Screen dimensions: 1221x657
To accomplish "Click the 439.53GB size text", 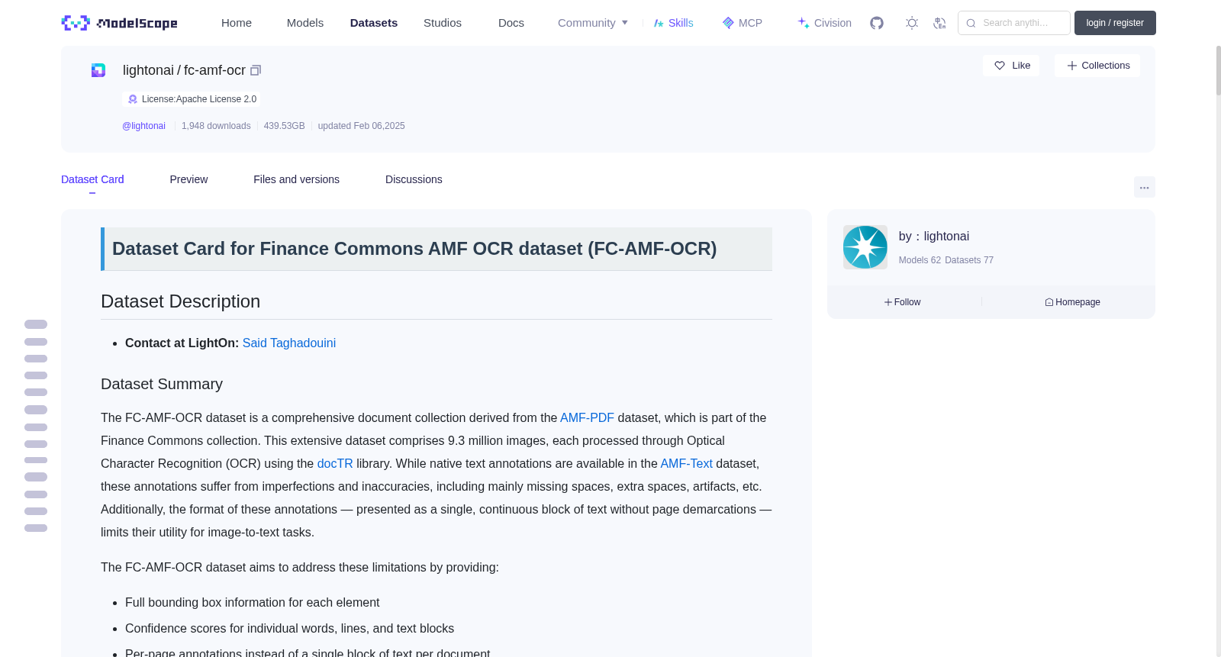I will pos(284,126).
